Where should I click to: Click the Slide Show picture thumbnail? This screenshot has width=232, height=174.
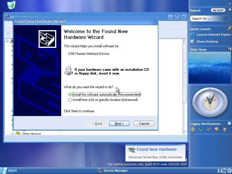point(210,68)
